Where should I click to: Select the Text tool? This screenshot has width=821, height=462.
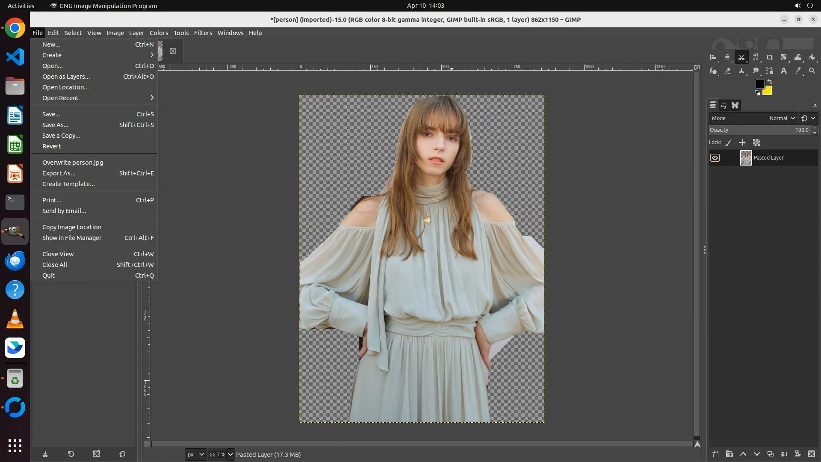(x=784, y=71)
